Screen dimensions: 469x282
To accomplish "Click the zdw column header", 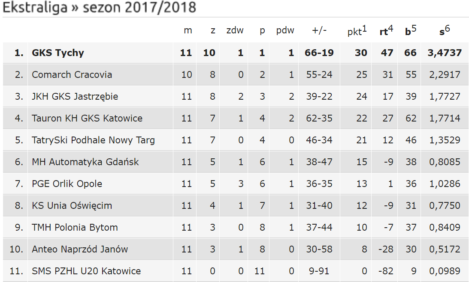I will pos(235,30).
